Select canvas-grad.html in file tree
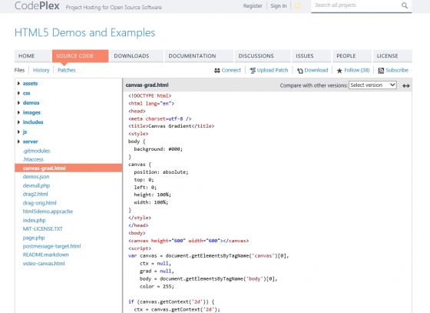The height and width of the screenshot is (313, 430). coord(68,168)
